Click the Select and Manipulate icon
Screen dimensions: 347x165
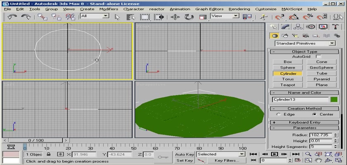[x=264, y=17]
